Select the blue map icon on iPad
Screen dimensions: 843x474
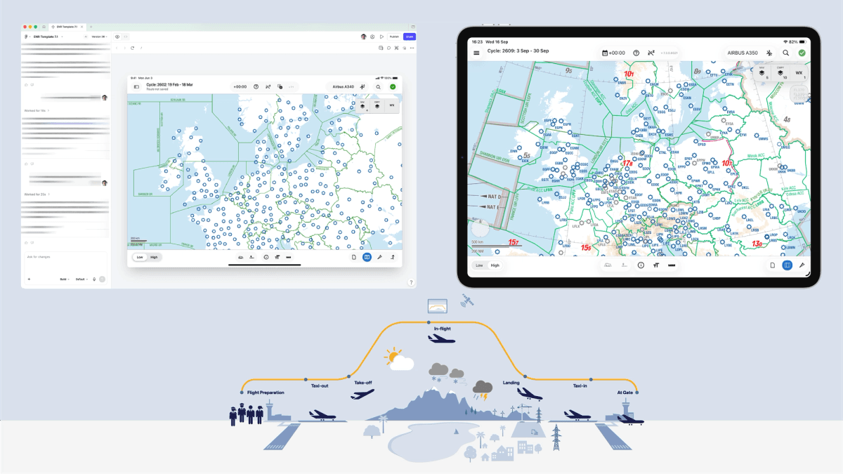click(x=787, y=265)
